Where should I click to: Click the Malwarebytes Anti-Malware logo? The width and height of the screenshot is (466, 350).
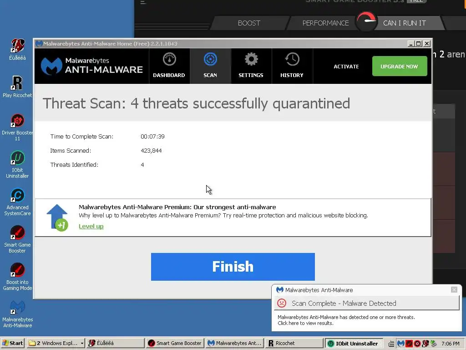(92, 66)
